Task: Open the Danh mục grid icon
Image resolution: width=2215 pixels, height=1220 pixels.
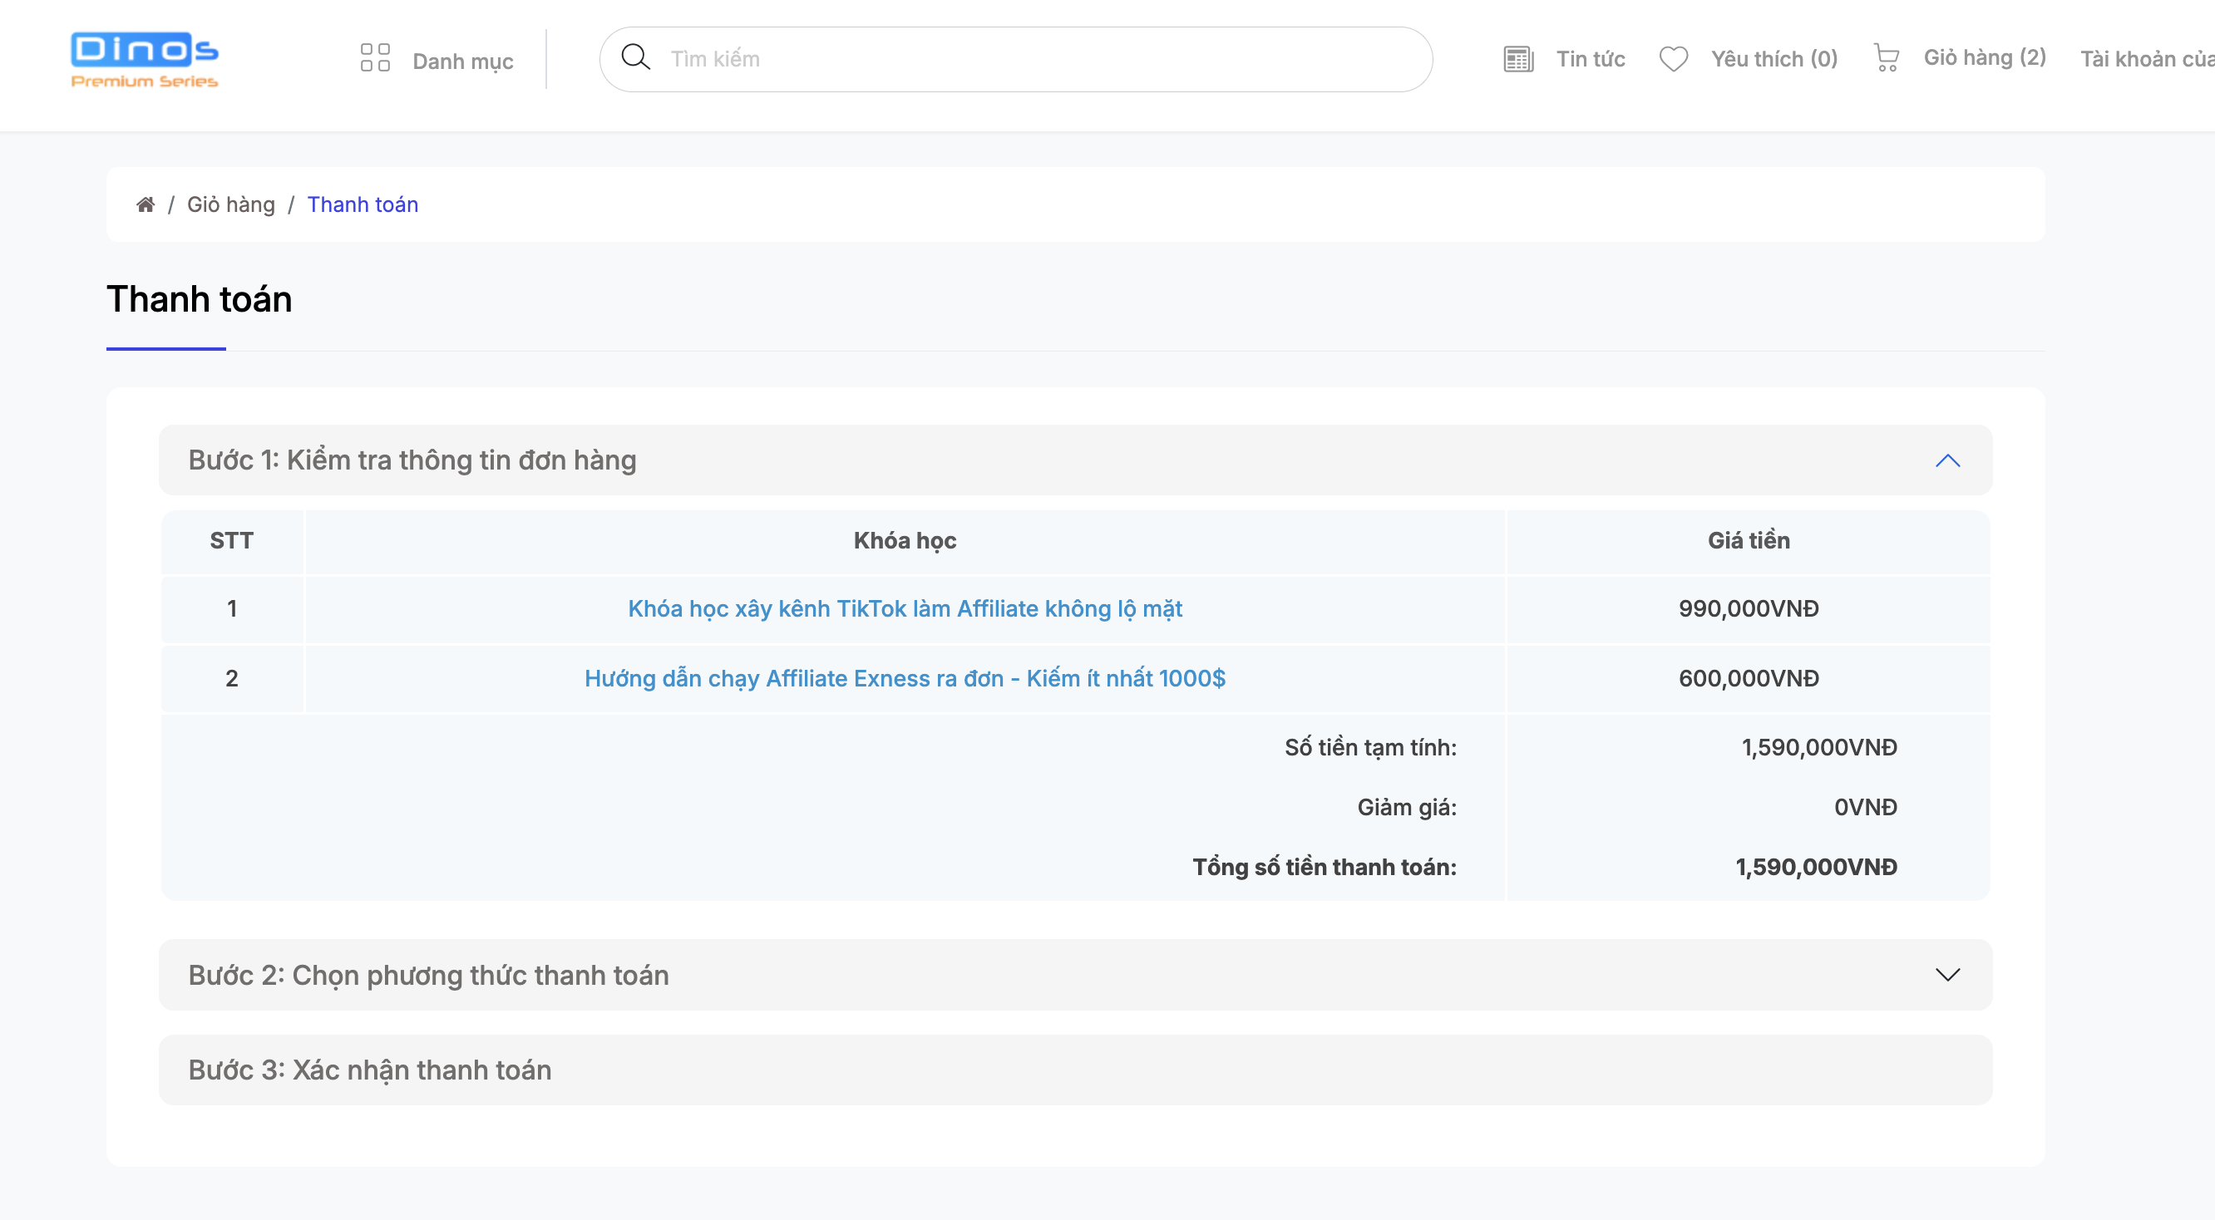Action: pos(375,58)
